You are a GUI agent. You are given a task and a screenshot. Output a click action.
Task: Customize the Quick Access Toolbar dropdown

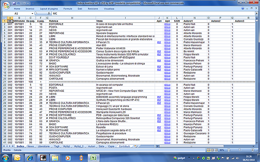pyautogui.click(x=33, y=3)
